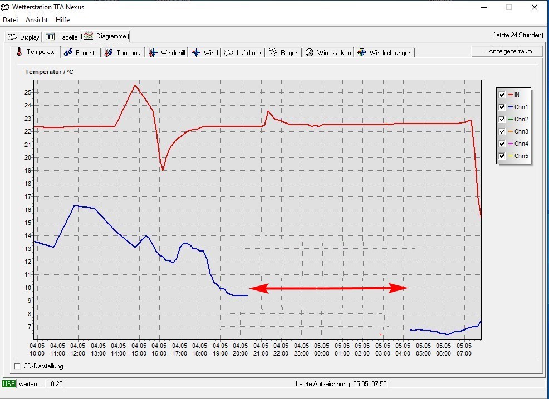Image resolution: width=549 pixels, height=399 pixels.
Task: Uncheck the IN sensor checkbox
Action: point(502,95)
